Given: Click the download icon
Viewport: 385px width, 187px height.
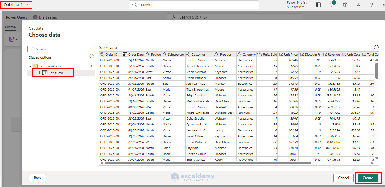Looking at the screenshot, I should (x=358, y=5).
